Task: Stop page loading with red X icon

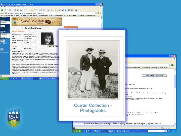Action: click(x=15, y=10)
